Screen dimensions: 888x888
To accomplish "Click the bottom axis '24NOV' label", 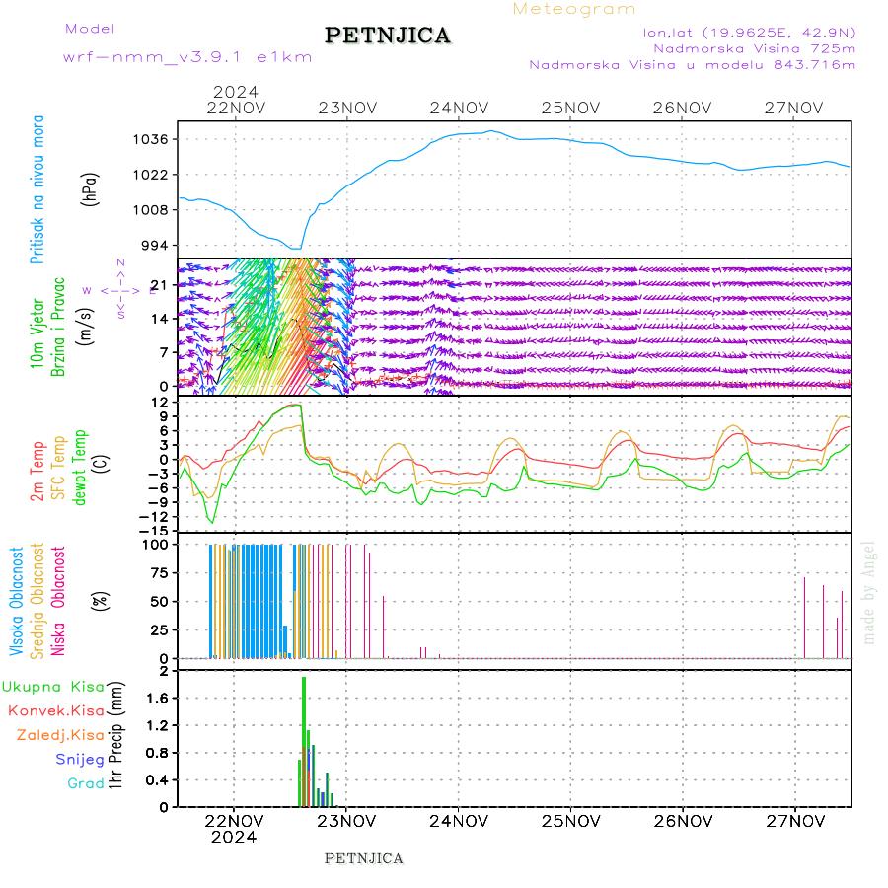I will pos(459,821).
